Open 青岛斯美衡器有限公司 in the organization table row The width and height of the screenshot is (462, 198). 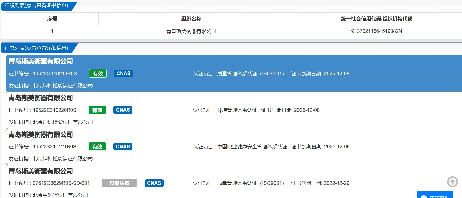(191, 31)
